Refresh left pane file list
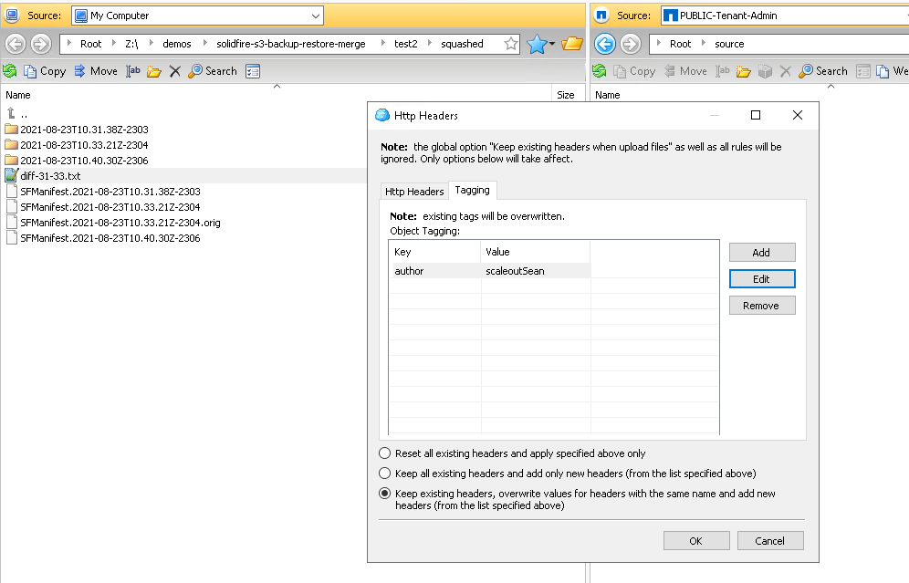 pyautogui.click(x=10, y=70)
